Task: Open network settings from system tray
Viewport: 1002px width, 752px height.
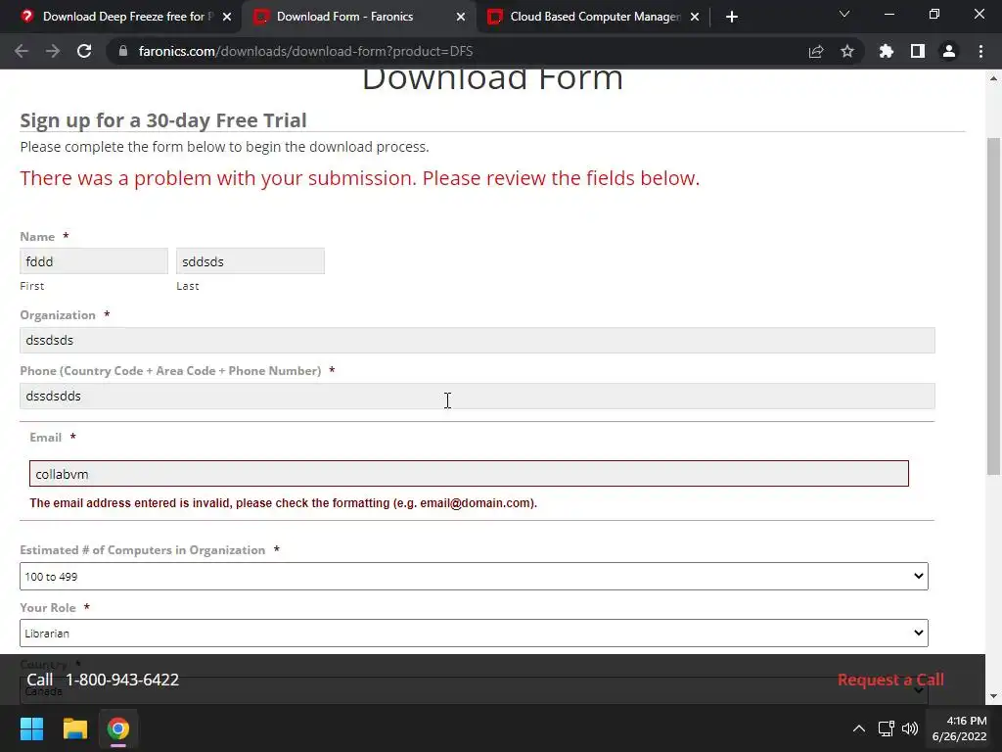Action: pos(886,728)
